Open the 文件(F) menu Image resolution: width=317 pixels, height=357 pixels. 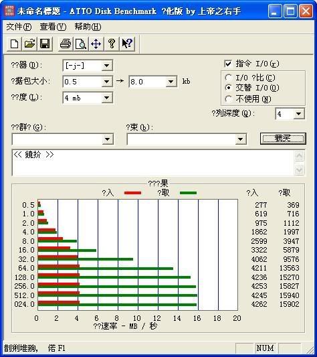[x=19, y=27]
